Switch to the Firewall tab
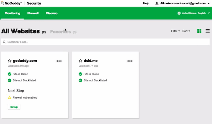This screenshot has height=124, width=212. coord(33,13)
